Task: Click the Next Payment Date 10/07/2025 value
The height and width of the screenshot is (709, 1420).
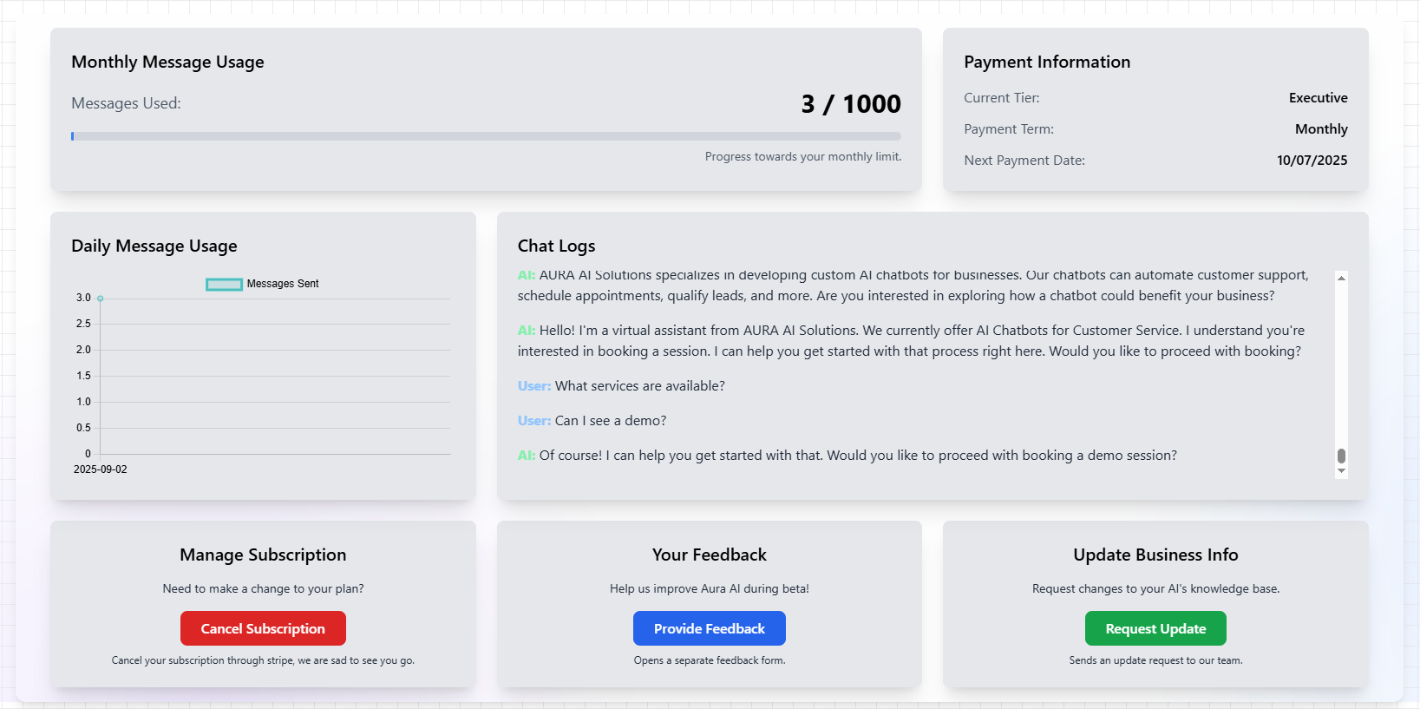Action: [x=1311, y=161]
